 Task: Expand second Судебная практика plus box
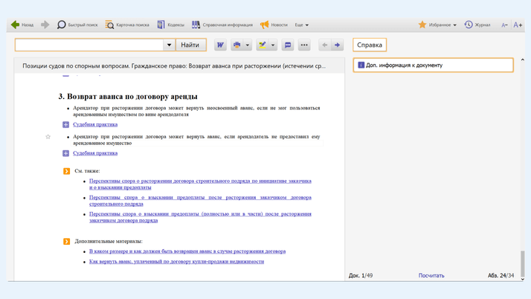click(66, 153)
